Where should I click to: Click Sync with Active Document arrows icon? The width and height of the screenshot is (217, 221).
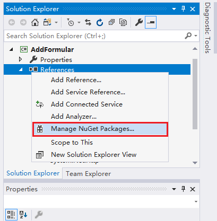coord(88,22)
